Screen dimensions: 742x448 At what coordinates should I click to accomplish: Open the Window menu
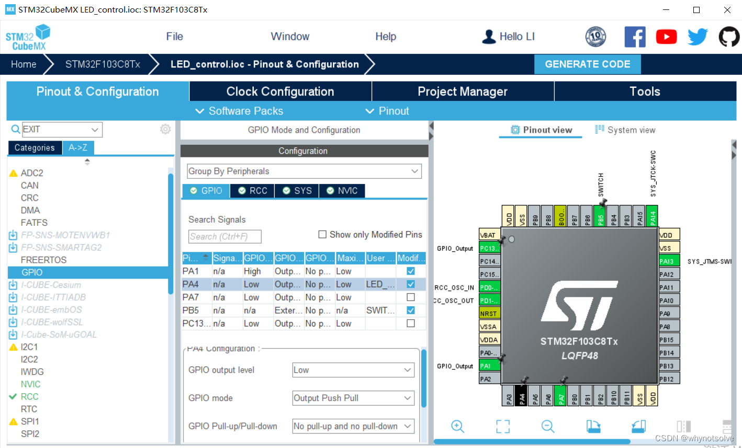(x=290, y=37)
